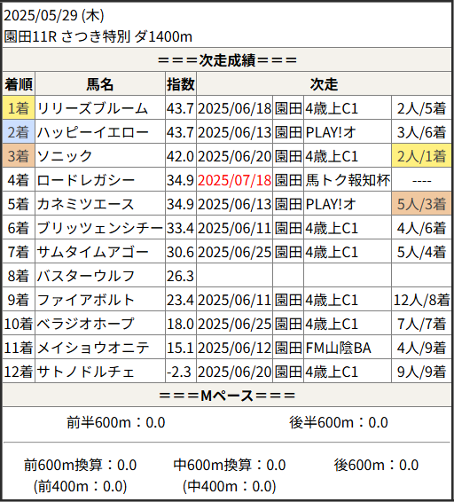
Task: Select highlighted result 2人/1着
Action: tap(422, 156)
